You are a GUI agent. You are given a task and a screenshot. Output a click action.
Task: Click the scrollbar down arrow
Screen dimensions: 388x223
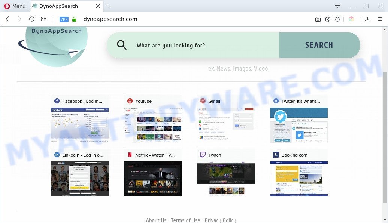click(x=385, y=219)
